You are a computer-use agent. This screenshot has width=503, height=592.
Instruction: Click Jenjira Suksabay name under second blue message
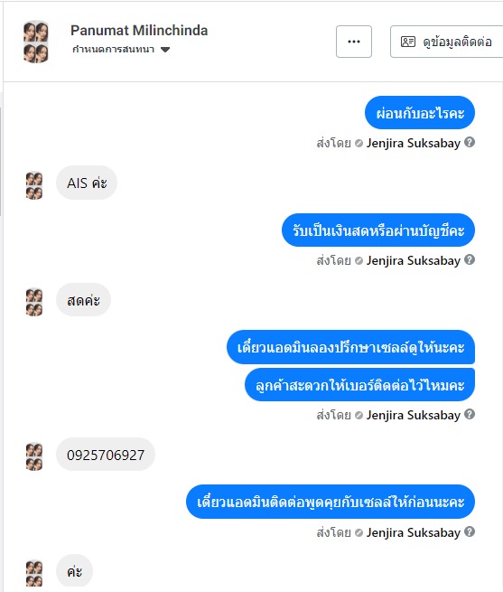[414, 260]
